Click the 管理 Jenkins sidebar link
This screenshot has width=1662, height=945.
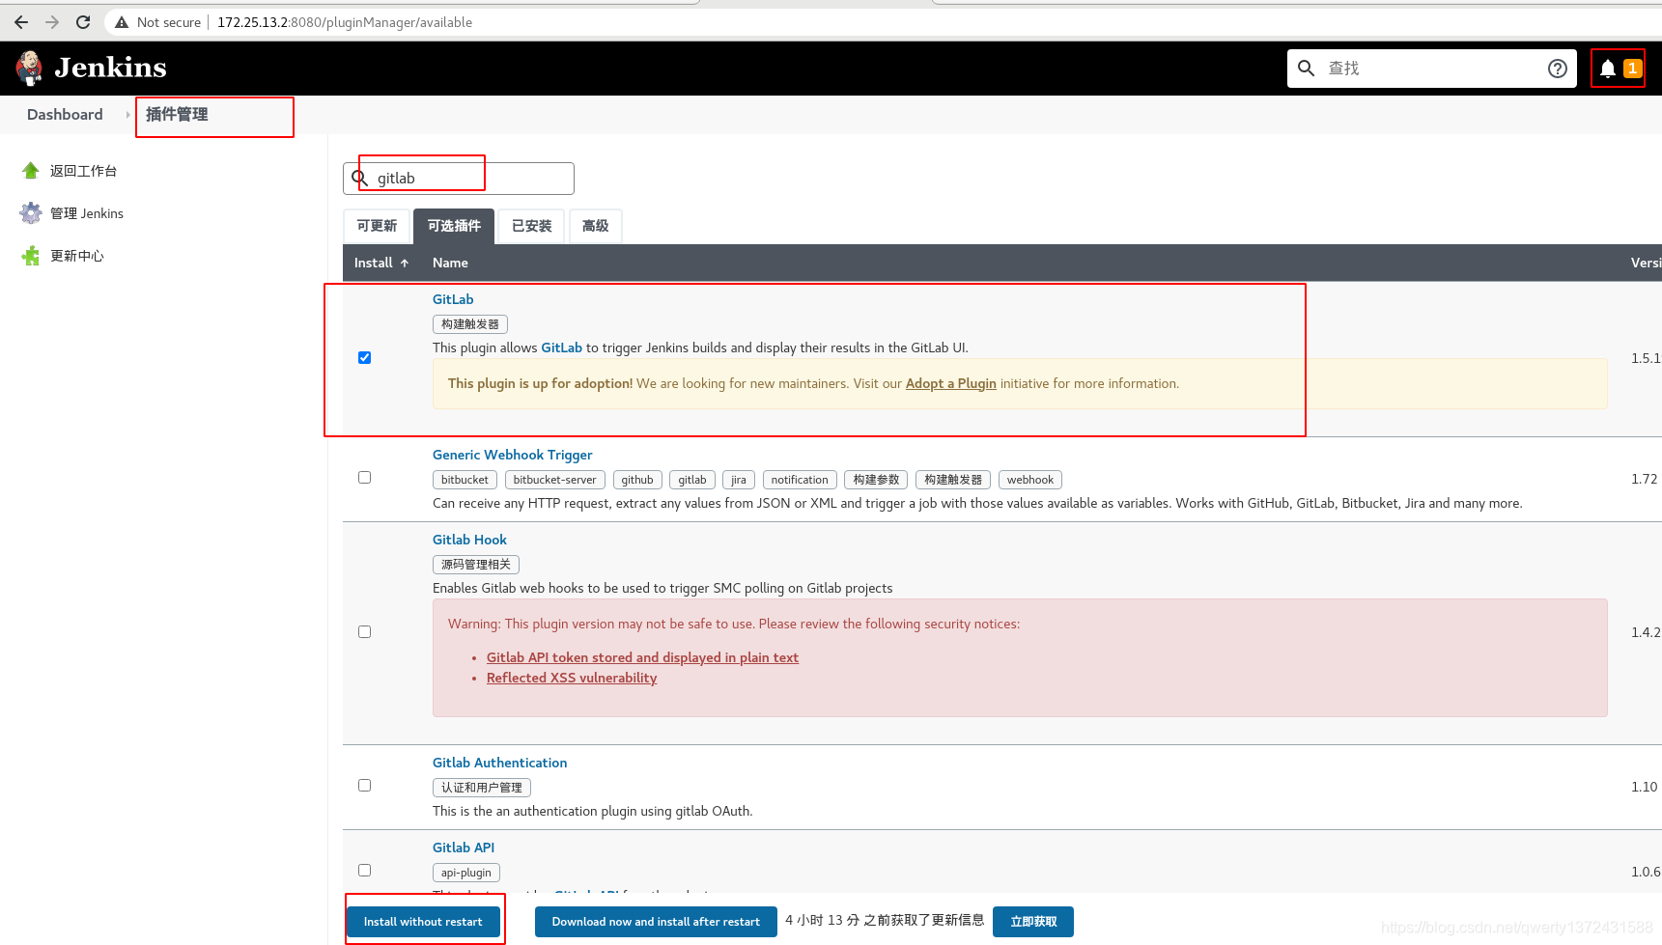87,213
